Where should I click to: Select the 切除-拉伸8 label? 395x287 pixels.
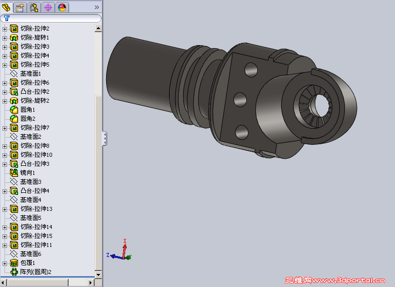[35, 146]
